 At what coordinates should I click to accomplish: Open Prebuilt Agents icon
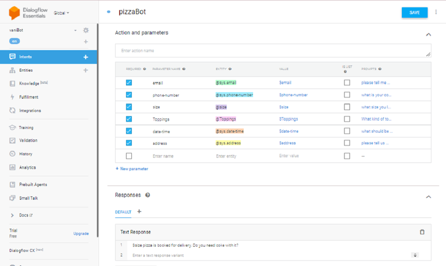click(12, 184)
